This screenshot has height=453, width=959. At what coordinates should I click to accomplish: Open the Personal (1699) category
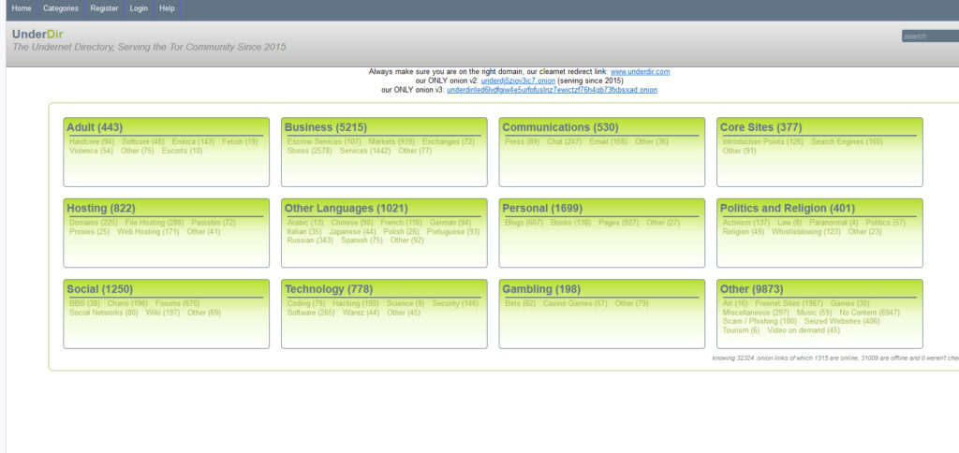[542, 208]
